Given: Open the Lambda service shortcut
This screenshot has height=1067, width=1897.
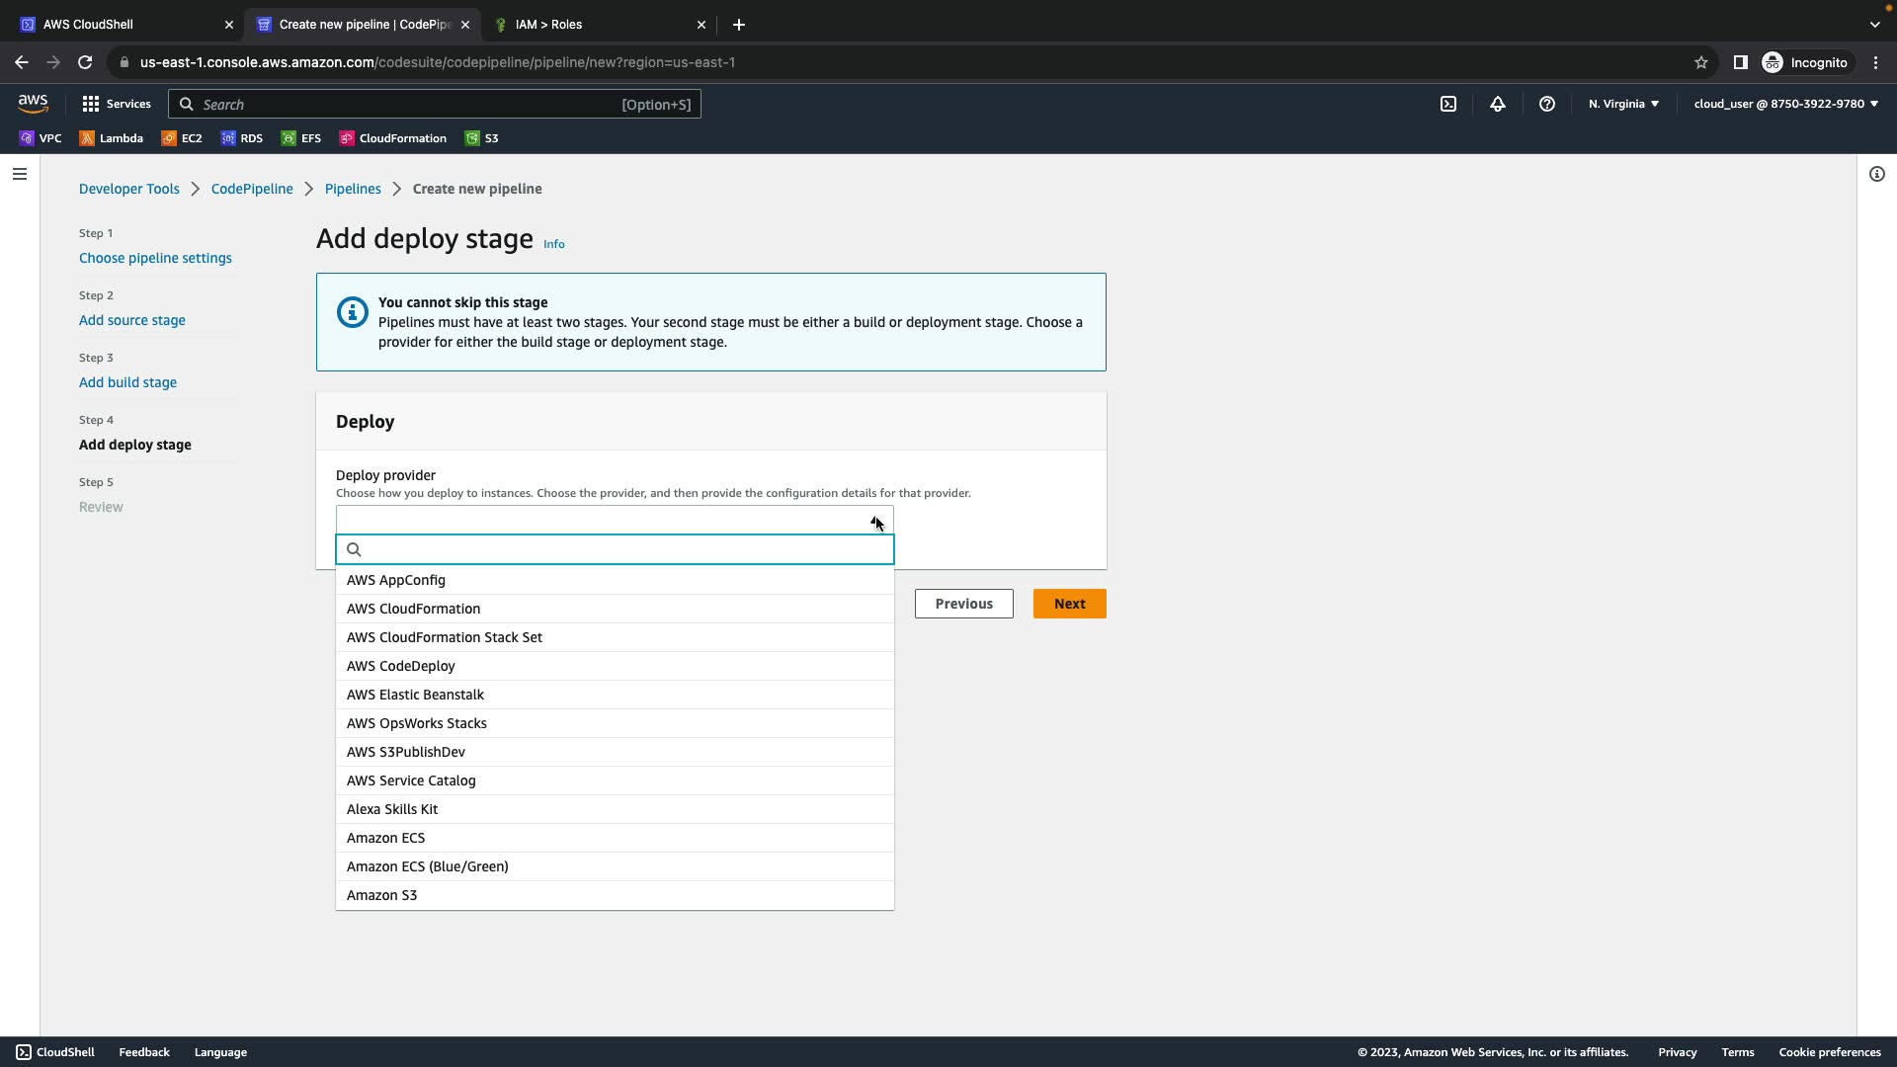Looking at the screenshot, I should point(112,138).
